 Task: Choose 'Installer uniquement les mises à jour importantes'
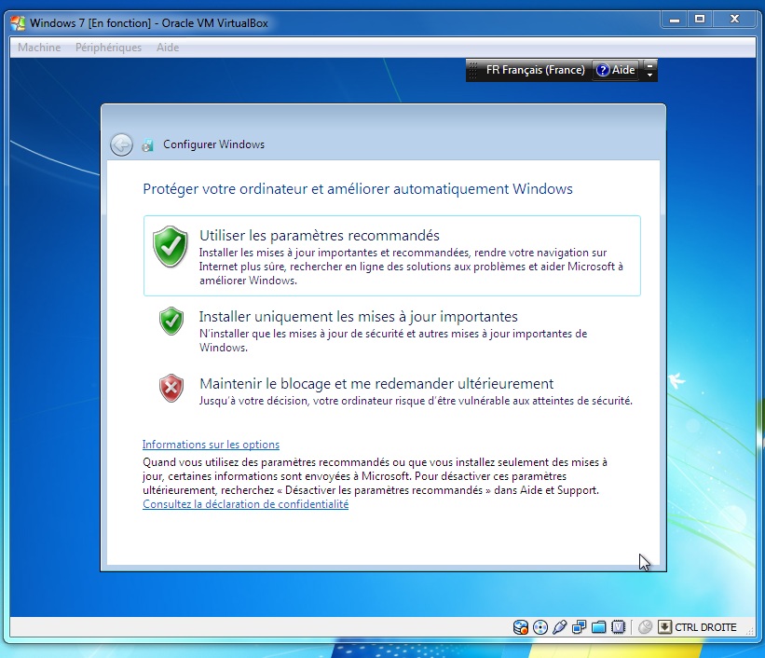tap(358, 317)
